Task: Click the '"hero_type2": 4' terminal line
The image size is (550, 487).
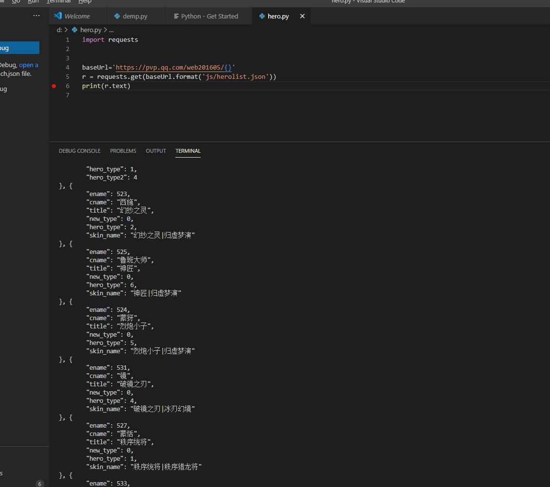Action: click(112, 177)
